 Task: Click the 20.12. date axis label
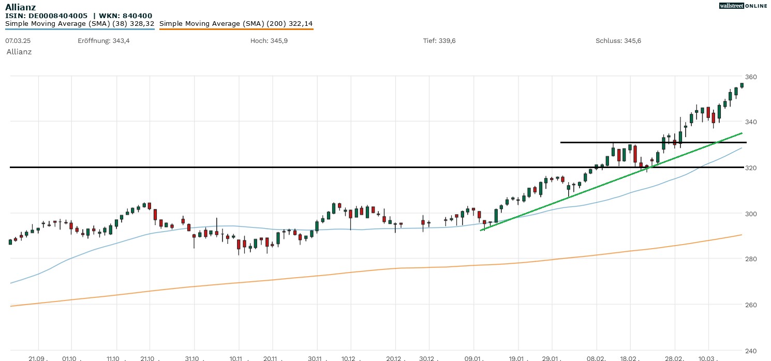(x=395, y=358)
